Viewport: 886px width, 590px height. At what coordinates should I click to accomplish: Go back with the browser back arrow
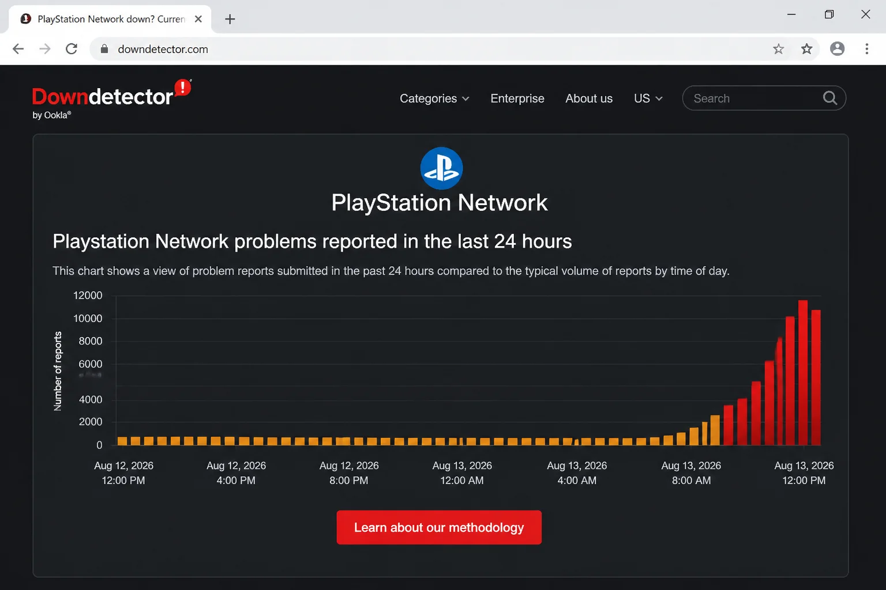tap(18, 49)
